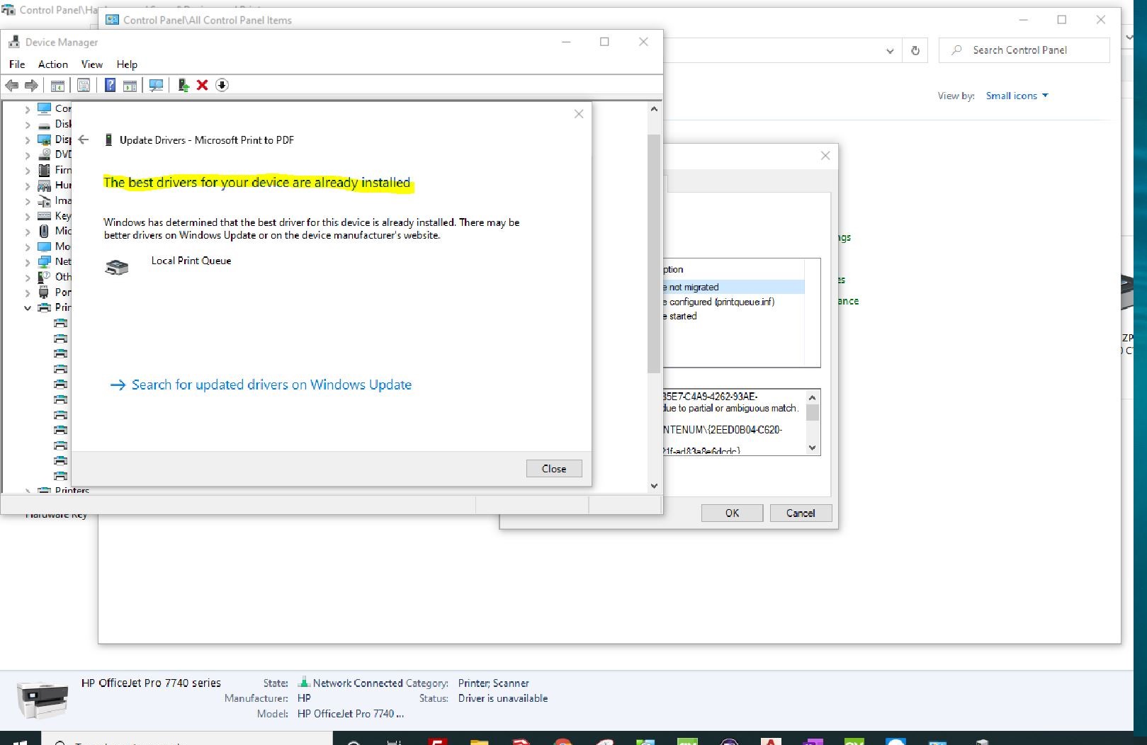
Task: Select the Network adapters category icon
Action: pos(44,261)
